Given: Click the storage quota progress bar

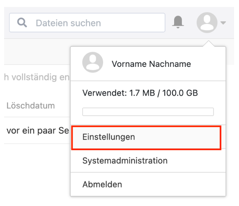Looking at the screenshot, I should 148,112.
